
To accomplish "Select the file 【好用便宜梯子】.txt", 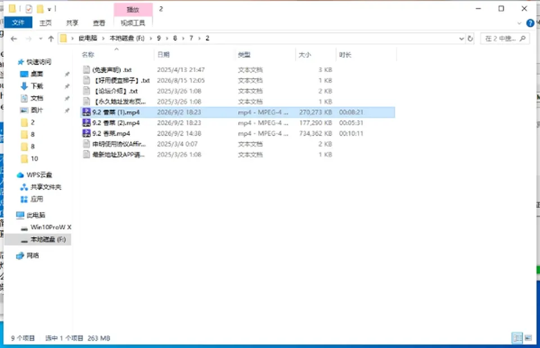I will pyautogui.click(x=121, y=80).
